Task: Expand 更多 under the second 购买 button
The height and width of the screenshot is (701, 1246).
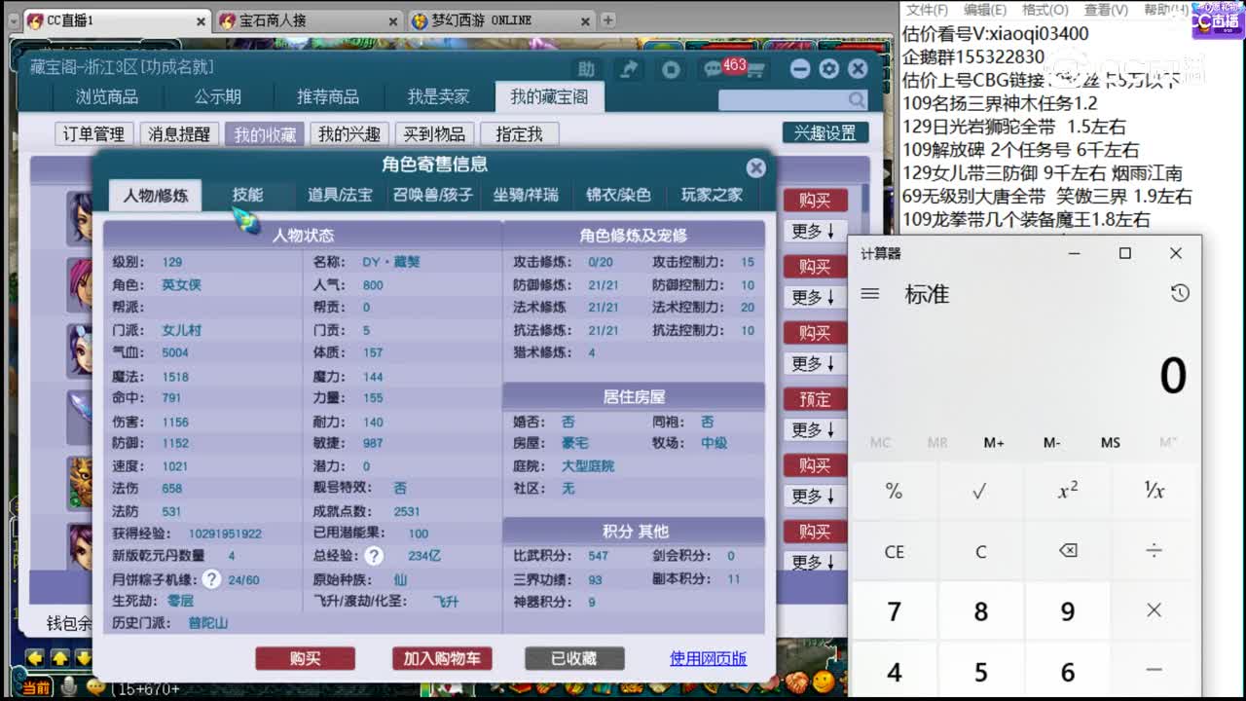Action: (814, 297)
